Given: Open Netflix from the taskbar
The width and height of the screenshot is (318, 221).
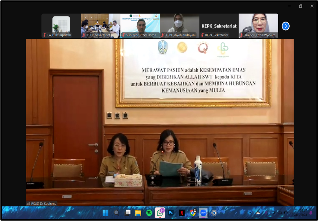Looking at the screenshot, I should (181, 213).
